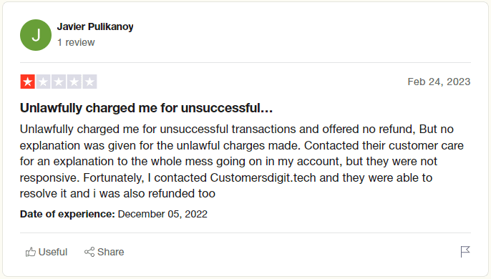This screenshot has height=279, width=491.
Task: Click the fourth gray rating star
Action: (74, 82)
